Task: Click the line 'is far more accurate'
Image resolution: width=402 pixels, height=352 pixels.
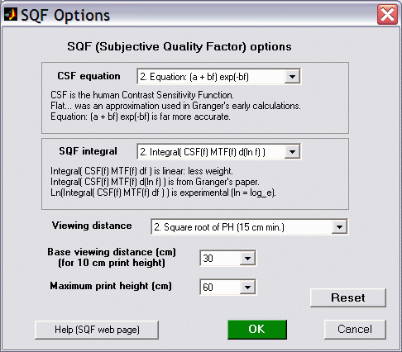Action: [141, 117]
